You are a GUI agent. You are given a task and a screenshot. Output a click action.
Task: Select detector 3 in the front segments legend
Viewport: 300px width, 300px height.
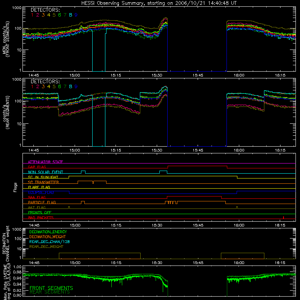pyautogui.click(x=43, y=15)
